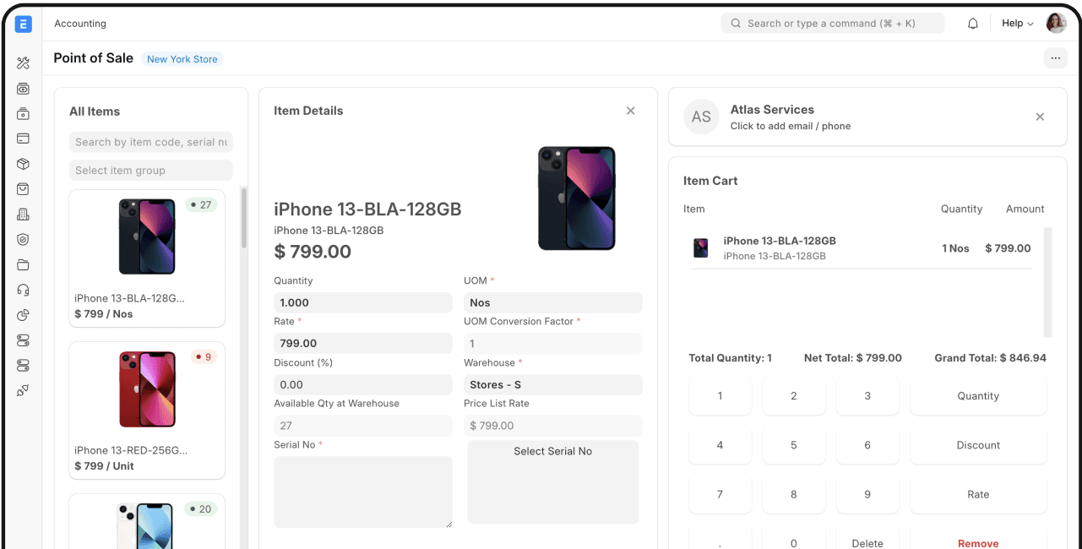Viewport: 1082px width, 549px height.
Task: Open the tools icon in sidebar
Action: (23, 63)
